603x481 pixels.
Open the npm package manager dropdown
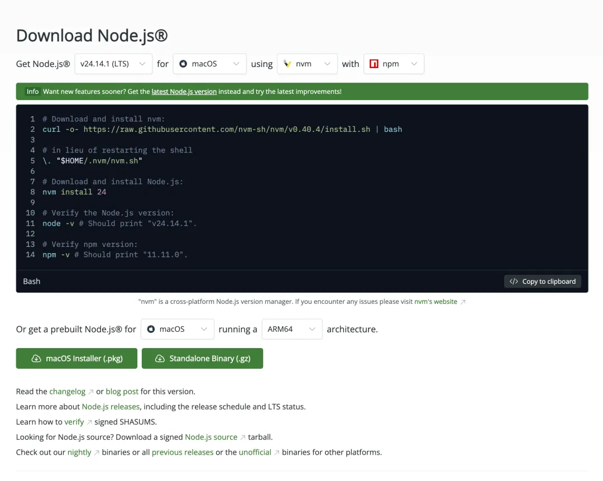(394, 64)
